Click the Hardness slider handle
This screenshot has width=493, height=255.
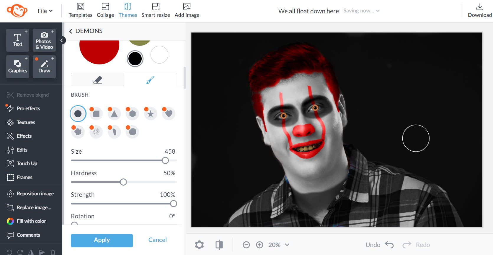[123, 182]
